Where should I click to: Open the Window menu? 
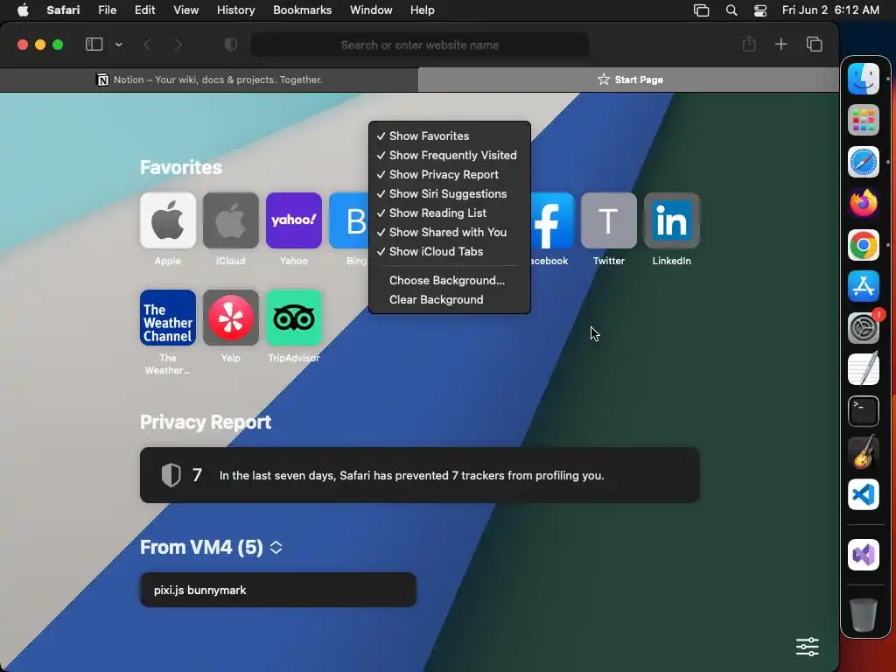click(371, 10)
